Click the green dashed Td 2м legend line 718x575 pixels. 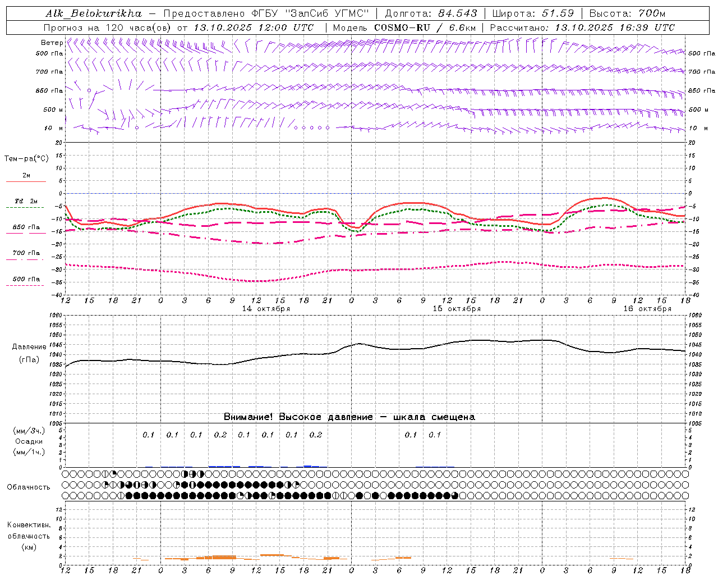[25, 207]
